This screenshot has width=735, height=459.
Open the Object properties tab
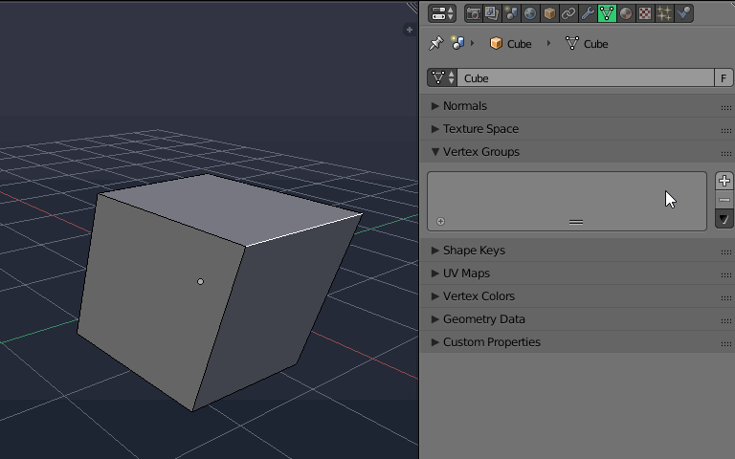click(x=549, y=13)
